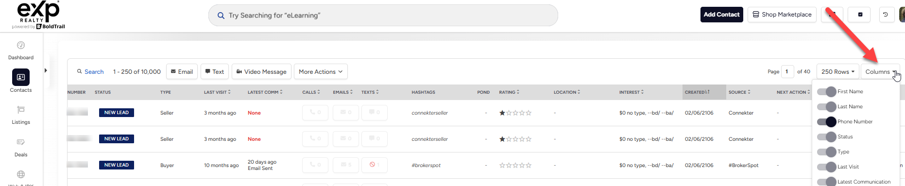Sort by the Emails column header
The width and height of the screenshot is (905, 186).
point(342,92)
